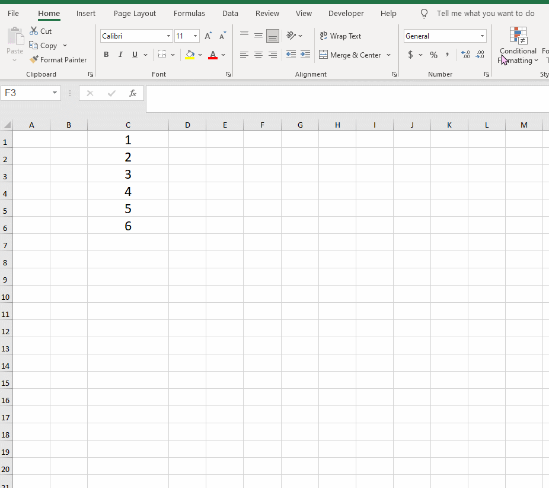Click the Borders icon
Viewport: 549px width, 488px height.
162,55
